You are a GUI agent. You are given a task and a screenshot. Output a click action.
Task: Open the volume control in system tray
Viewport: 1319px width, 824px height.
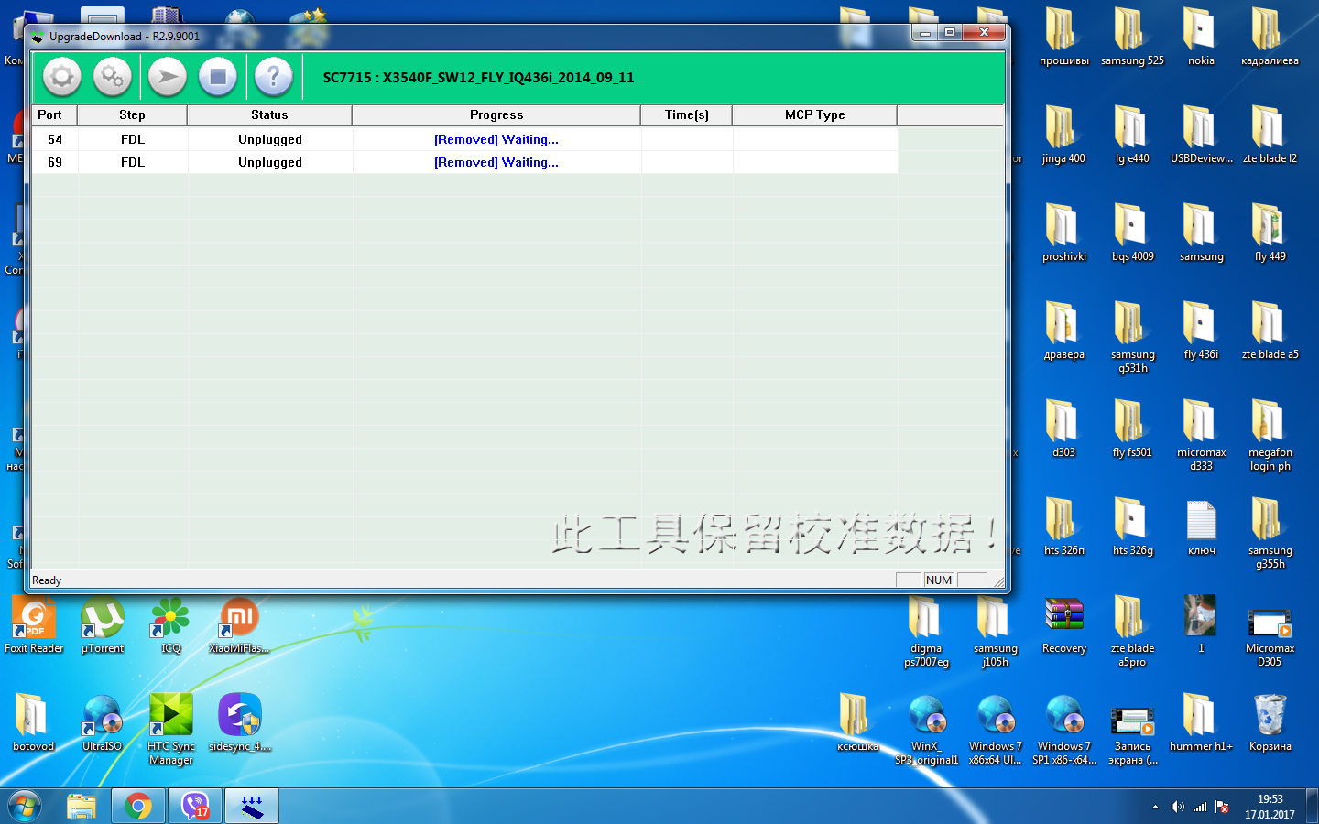pyautogui.click(x=1177, y=807)
